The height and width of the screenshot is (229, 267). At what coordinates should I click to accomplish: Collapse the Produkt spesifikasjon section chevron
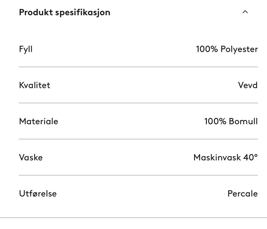(x=245, y=12)
